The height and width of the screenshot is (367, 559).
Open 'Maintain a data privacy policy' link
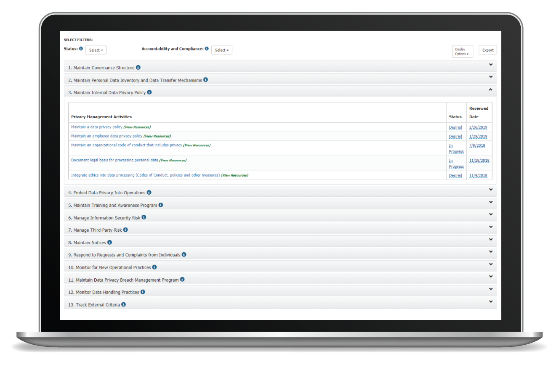pos(97,127)
